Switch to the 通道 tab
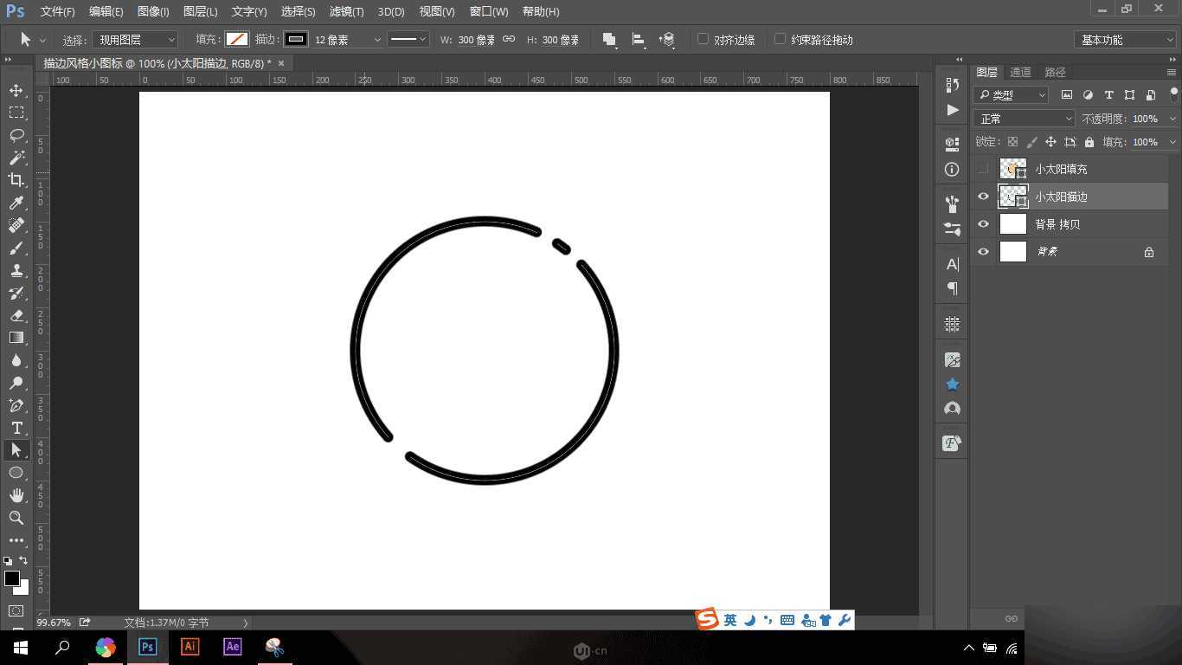The width and height of the screenshot is (1182, 665). [x=1019, y=72]
